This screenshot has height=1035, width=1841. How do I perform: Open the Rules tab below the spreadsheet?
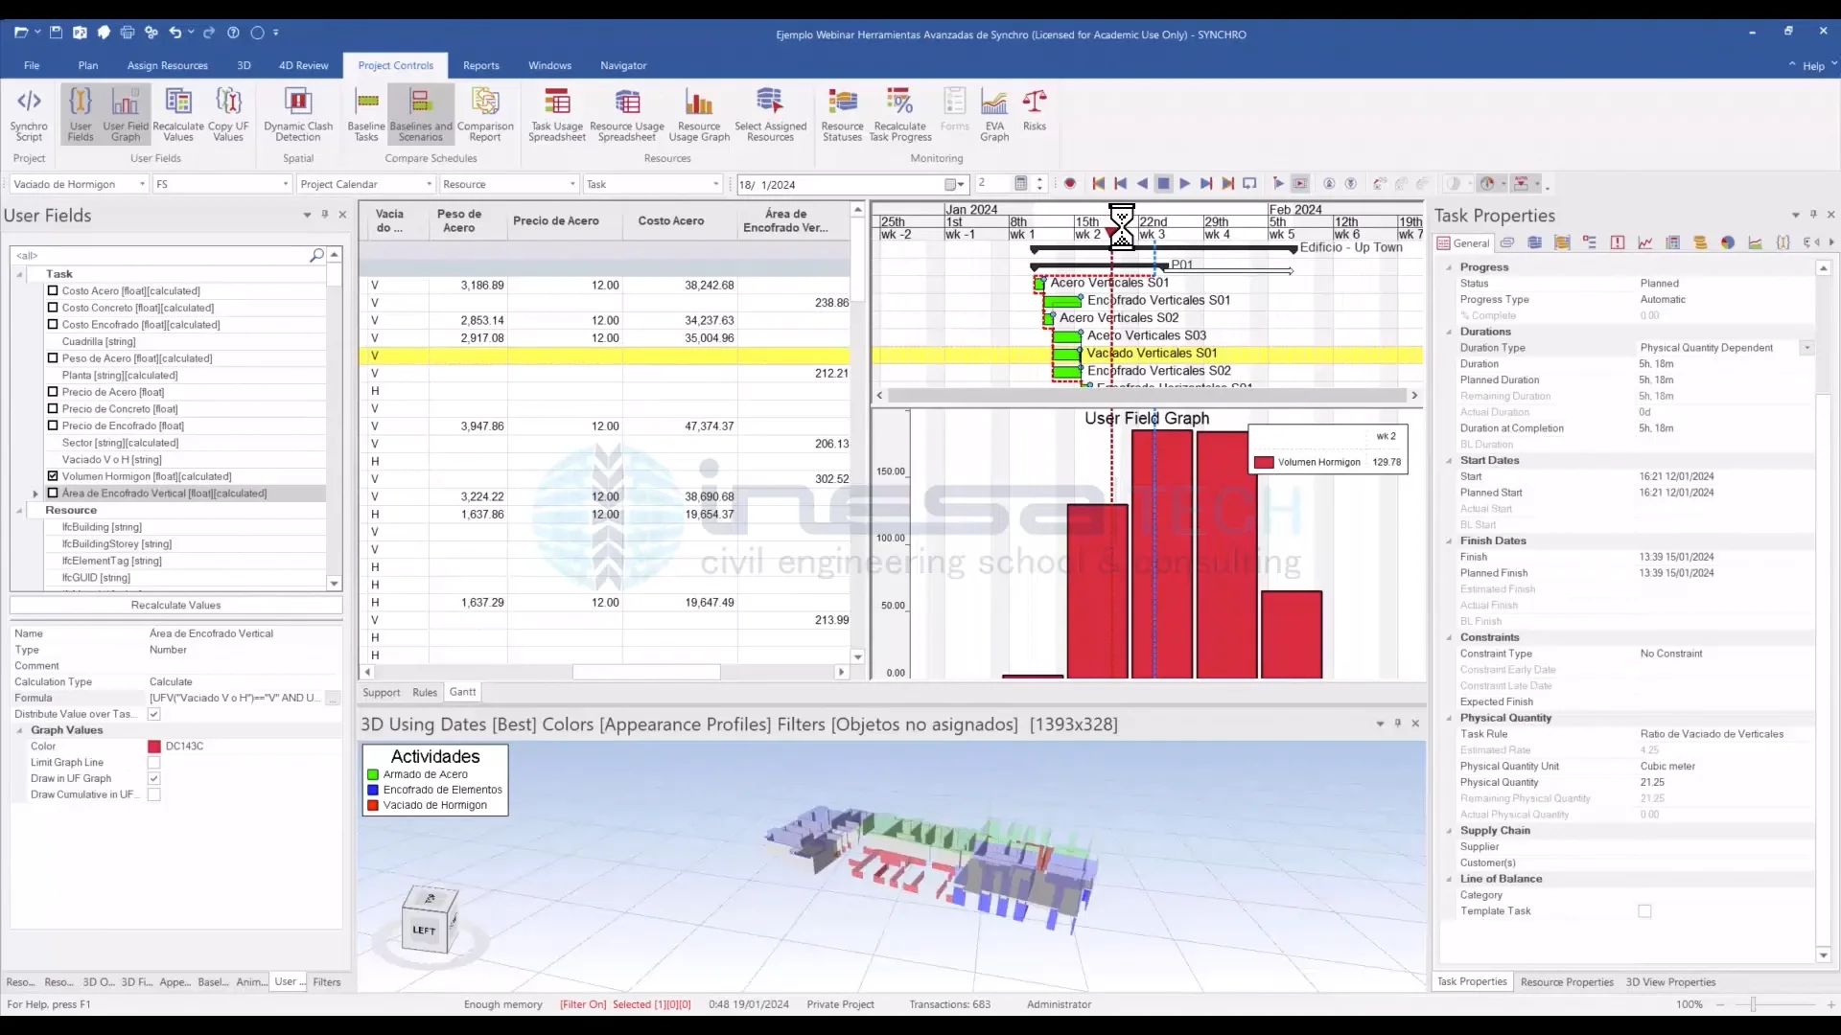(x=425, y=692)
